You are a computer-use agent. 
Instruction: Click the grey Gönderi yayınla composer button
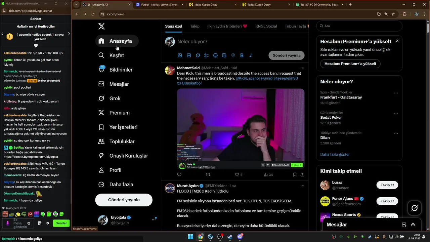tap(287, 55)
